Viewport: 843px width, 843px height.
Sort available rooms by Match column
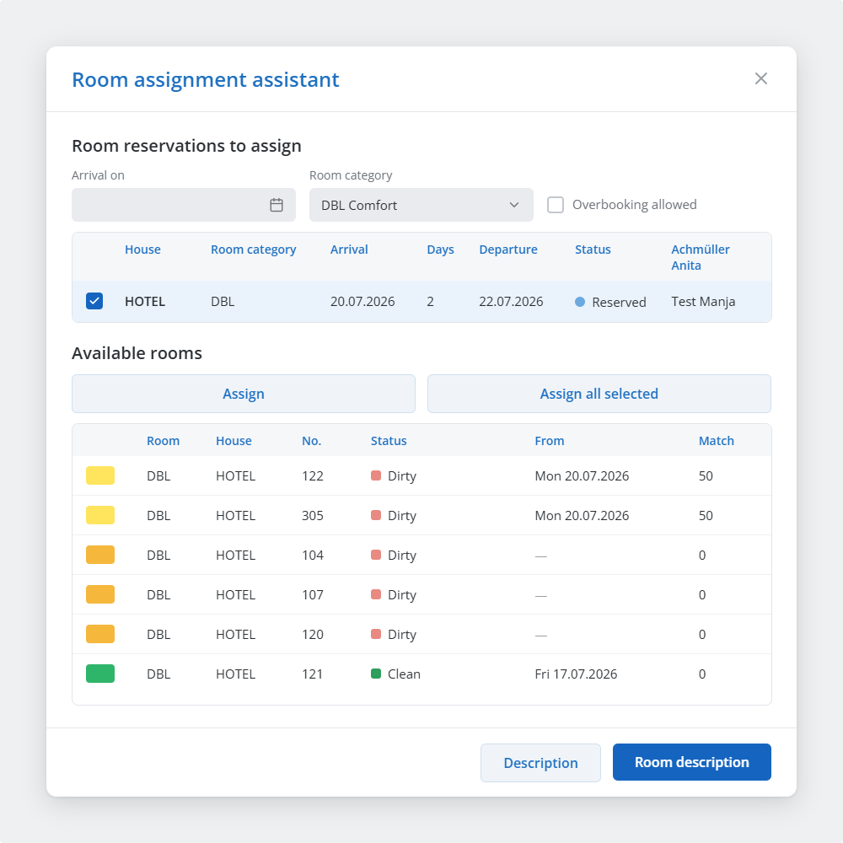(x=716, y=441)
